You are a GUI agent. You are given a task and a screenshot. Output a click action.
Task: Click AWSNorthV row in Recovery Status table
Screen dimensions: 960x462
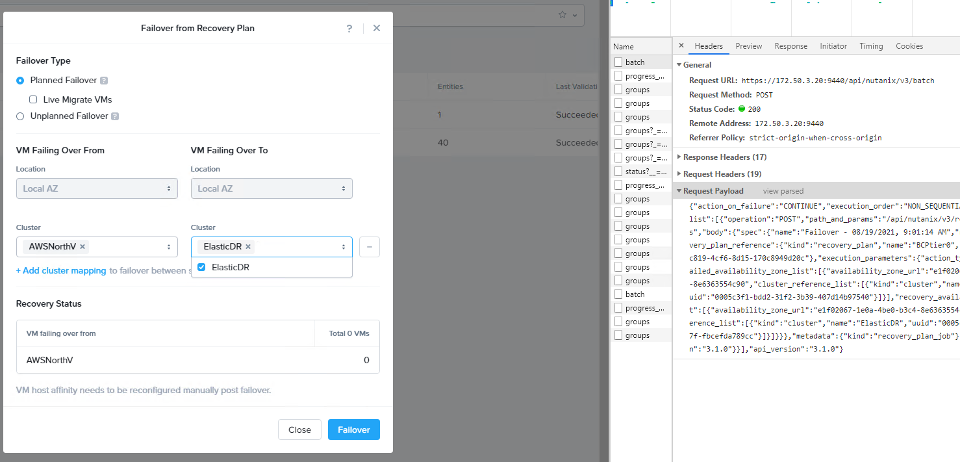click(x=198, y=360)
